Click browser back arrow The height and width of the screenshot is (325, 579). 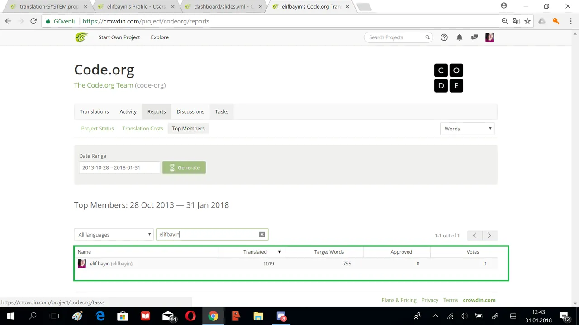[8, 21]
